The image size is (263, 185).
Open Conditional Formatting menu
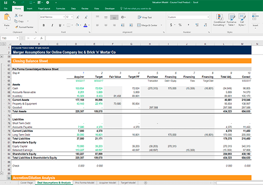[x=219, y=20]
